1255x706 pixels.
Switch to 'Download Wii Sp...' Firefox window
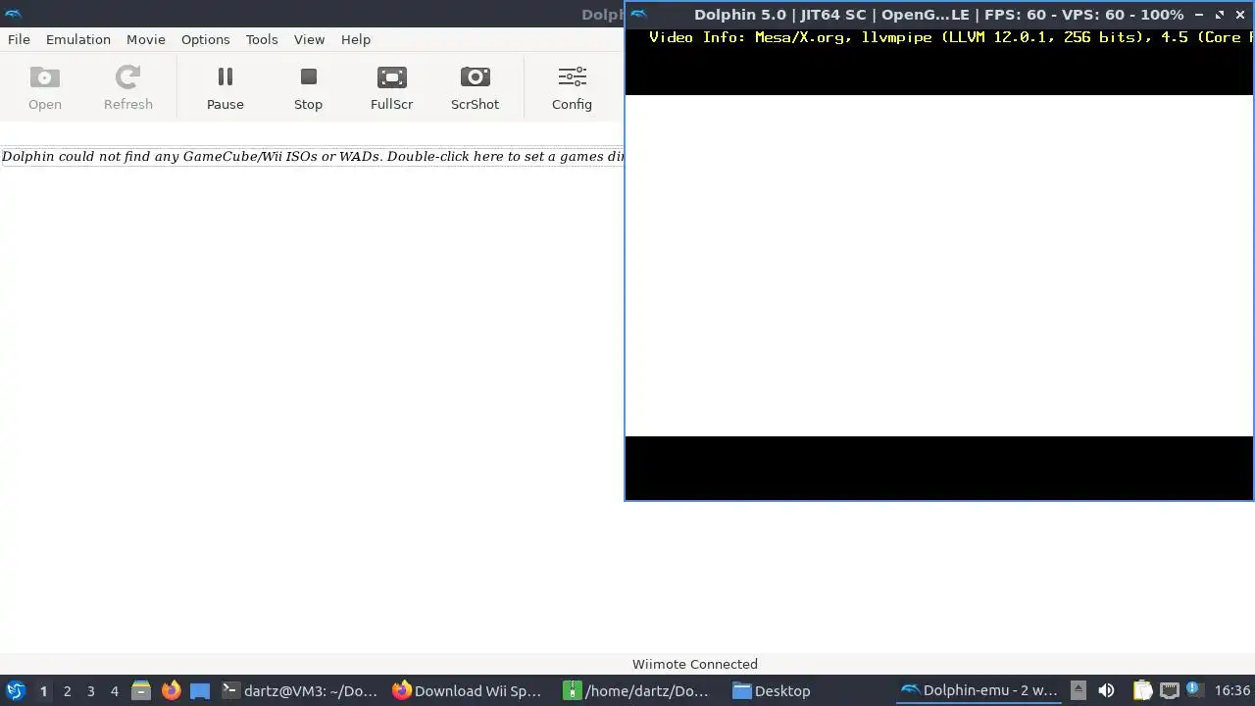click(x=468, y=690)
